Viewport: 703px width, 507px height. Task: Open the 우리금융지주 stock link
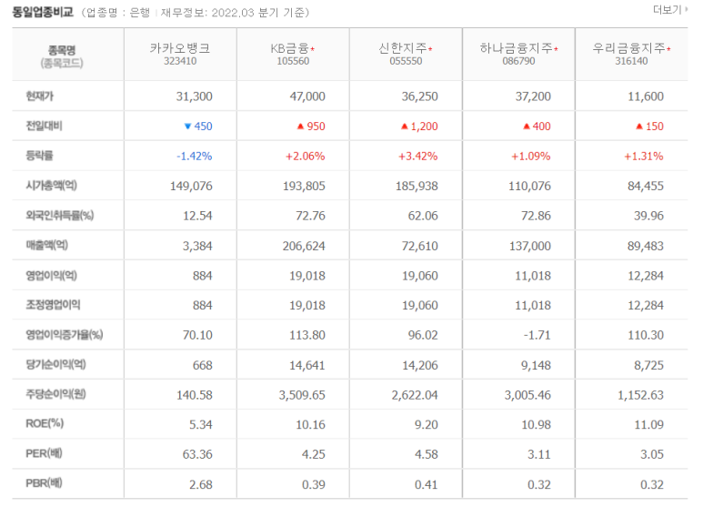pyautogui.click(x=628, y=48)
